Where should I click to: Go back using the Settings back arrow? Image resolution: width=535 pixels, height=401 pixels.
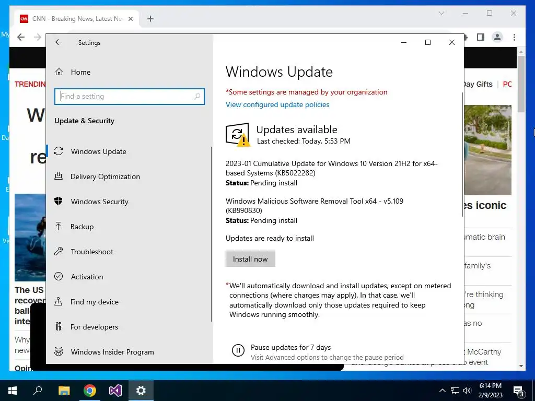[59, 42]
